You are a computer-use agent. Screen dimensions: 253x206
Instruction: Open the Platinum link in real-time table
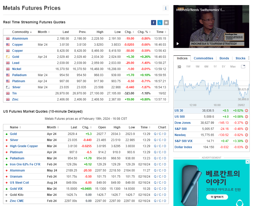coord(19,81)
